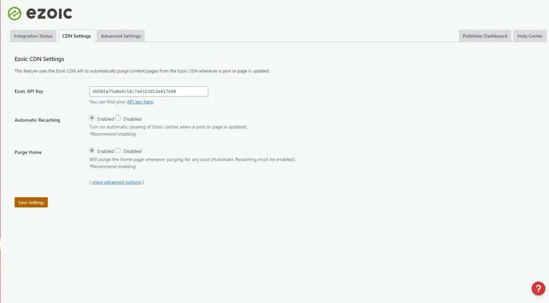The width and height of the screenshot is (549, 303).
Task: Expand 'show advanced options' link
Action: click(x=116, y=182)
